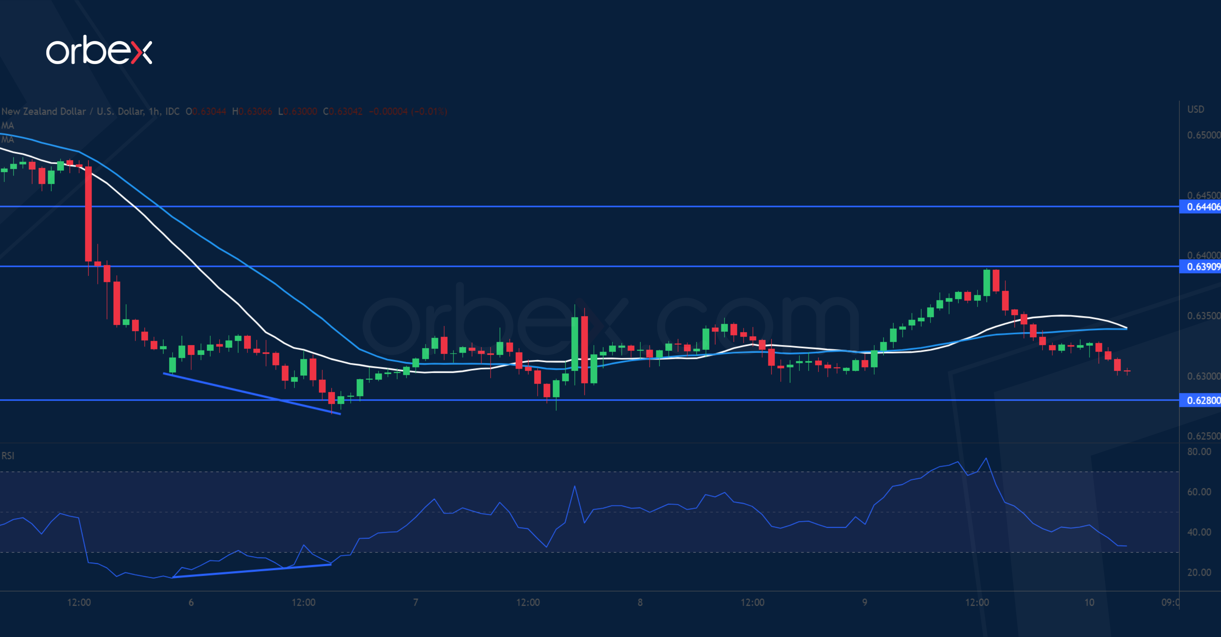The height and width of the screenshot is (637, 1221).
Task: Select the 0.64406 price level tag
Action: 1202,207
